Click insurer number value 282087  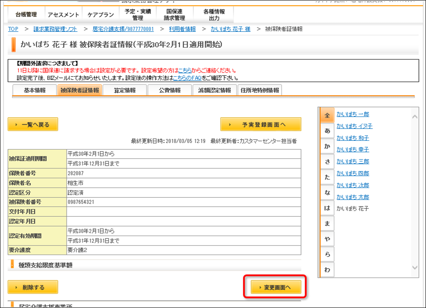tap(75, 173)
